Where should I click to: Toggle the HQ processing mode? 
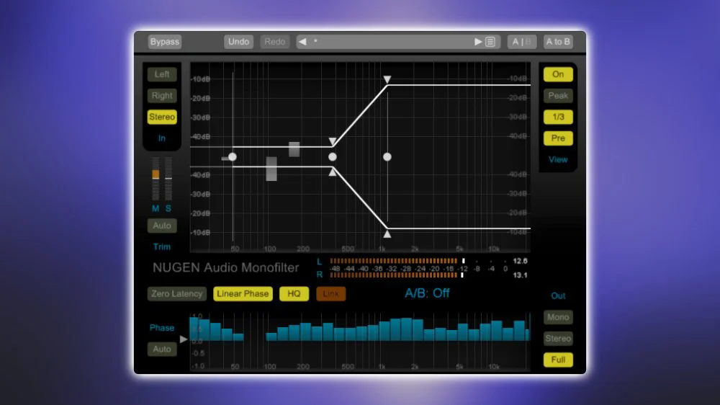point(294,294)
